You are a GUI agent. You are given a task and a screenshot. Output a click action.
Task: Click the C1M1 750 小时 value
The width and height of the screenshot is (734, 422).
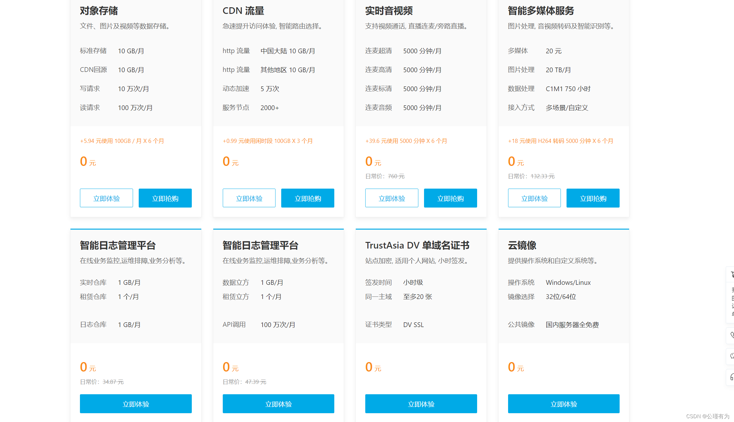[568, 89]
